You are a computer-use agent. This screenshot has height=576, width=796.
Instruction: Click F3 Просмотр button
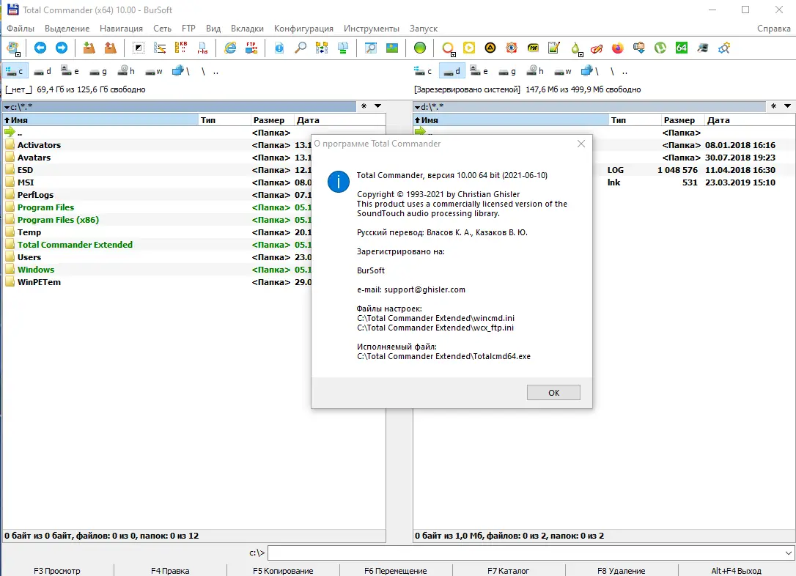pos(57,570)
